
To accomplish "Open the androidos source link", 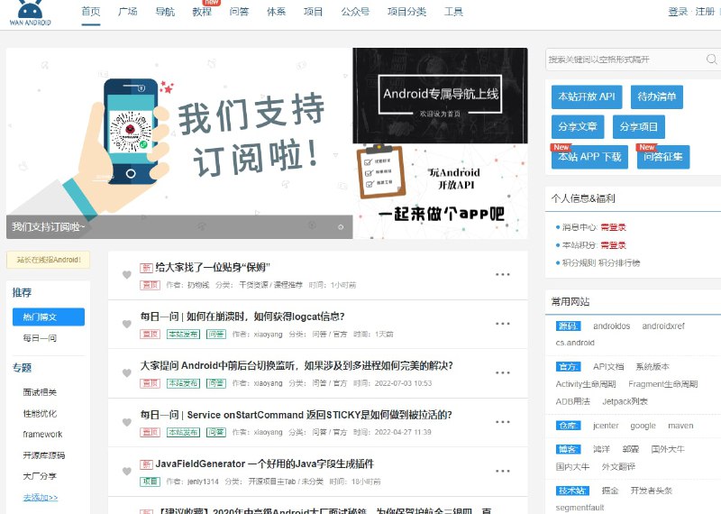I will 612,326.
